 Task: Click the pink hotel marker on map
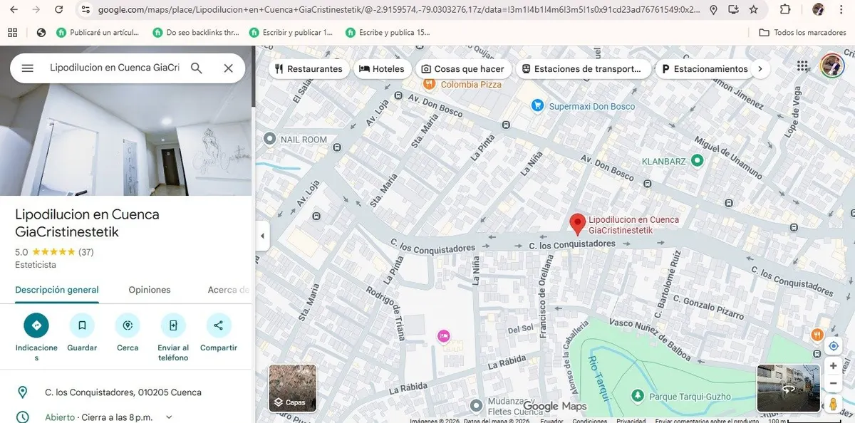[x=444, y=336]
